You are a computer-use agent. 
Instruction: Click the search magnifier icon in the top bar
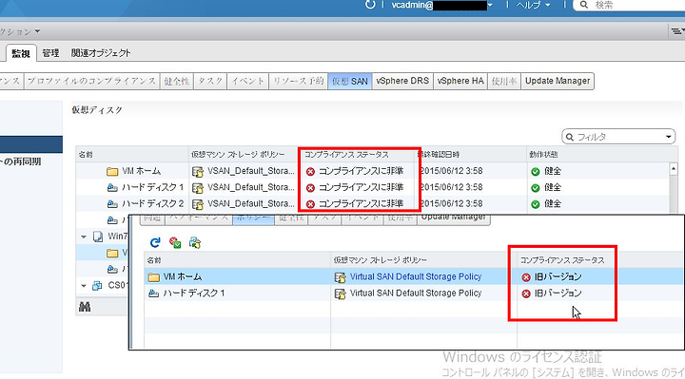[583, 5]
